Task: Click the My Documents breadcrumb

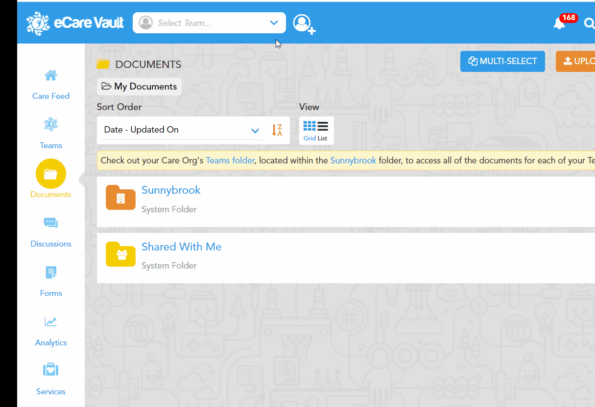Action: tap(139, 87)
